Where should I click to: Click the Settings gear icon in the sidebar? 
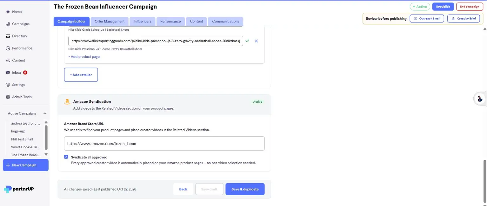tap(8, 85)
